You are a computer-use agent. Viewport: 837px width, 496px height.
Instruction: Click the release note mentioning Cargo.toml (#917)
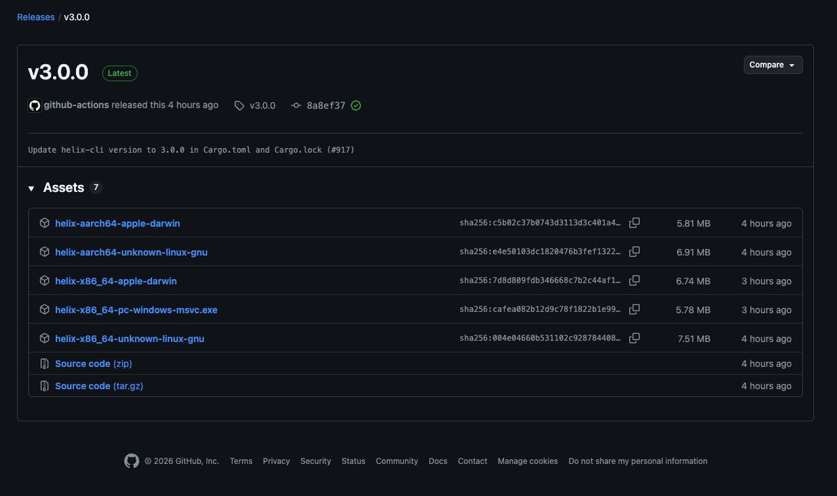tap(191, 150)
